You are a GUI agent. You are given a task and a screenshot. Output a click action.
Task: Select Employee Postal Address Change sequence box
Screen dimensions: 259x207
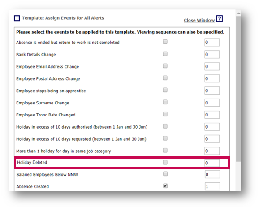(212, 78)
